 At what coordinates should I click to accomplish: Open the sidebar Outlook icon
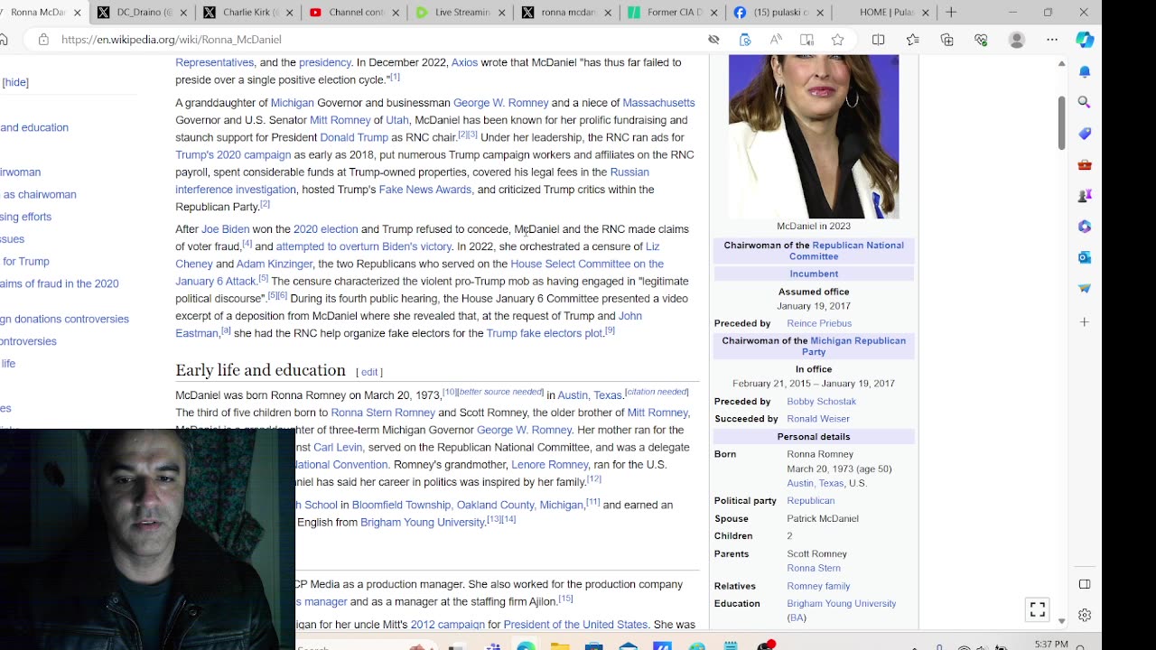pyautogui.click(x=1085, y=257)
